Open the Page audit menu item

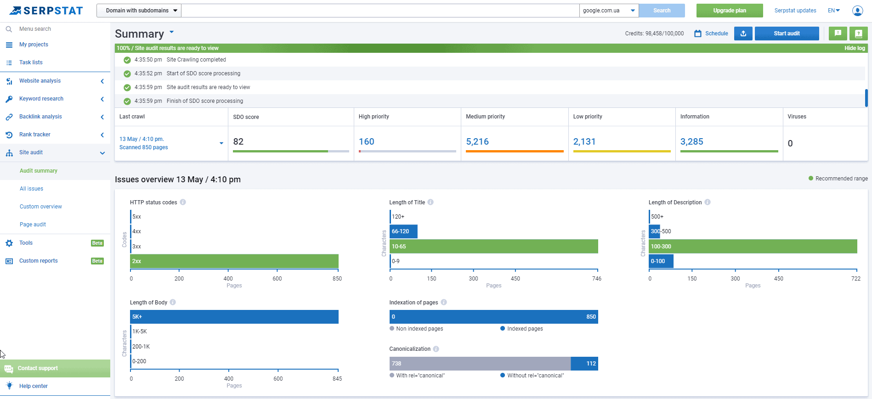pyautogui.click(x=33, y=225)
